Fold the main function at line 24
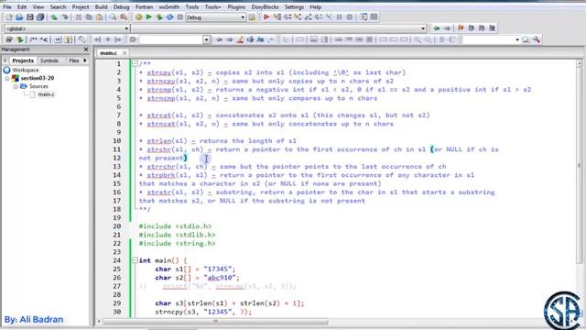Viewport: 586px width, 330px height. [135, 260]
